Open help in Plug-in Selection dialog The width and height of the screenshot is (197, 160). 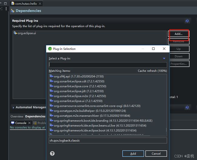[52, 153]
